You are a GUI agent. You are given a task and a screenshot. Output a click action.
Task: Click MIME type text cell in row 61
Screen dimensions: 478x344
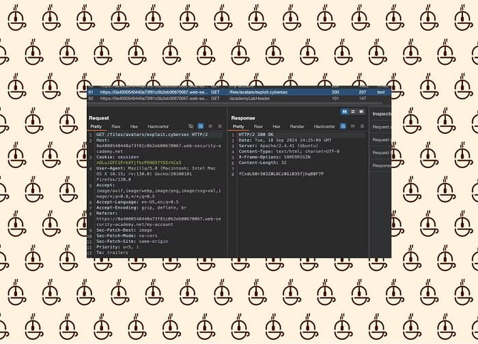381,92
